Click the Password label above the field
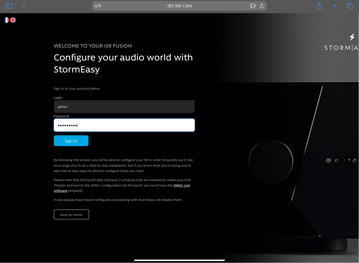The height and width of the screenshot is (263, 359). pos(61,116)
